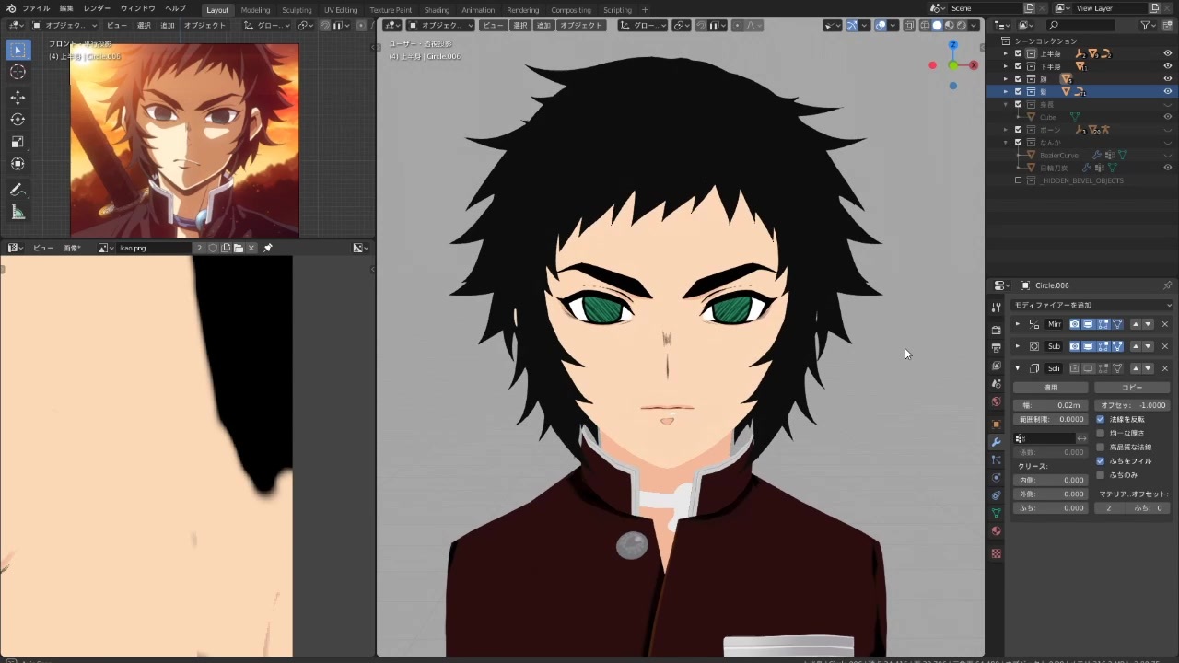Move the Sub modifier up with arrow
The width and height of the screenshot is (1179, 663).
(1135, 346)
